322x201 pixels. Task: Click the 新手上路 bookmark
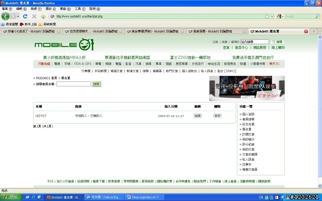pyautogui.click(x=28, y=24)
